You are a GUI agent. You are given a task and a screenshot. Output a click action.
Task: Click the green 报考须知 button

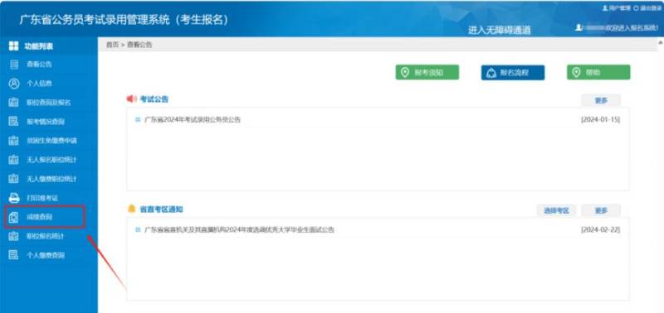tap(427, 73)
